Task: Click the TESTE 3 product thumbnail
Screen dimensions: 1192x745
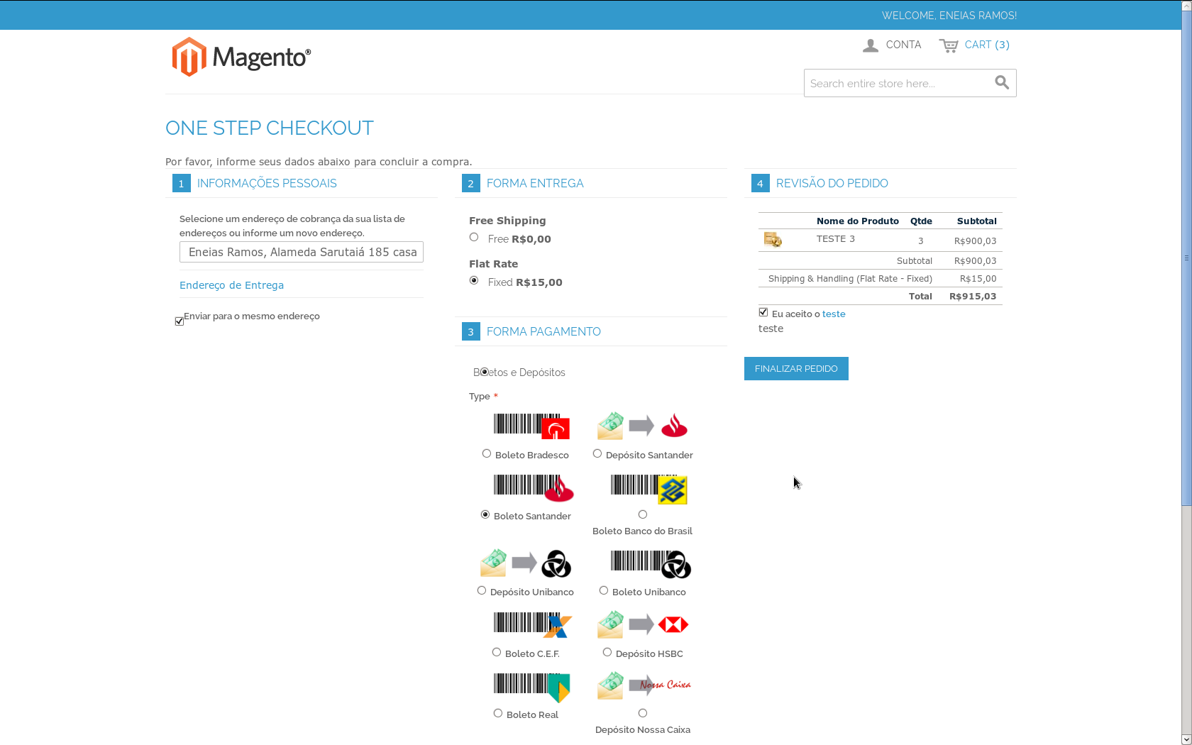Action: click(773, 240)
